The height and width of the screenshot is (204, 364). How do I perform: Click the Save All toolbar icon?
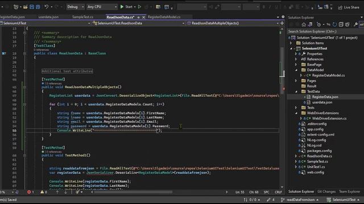pyautogui.click(x=38, y=7)
